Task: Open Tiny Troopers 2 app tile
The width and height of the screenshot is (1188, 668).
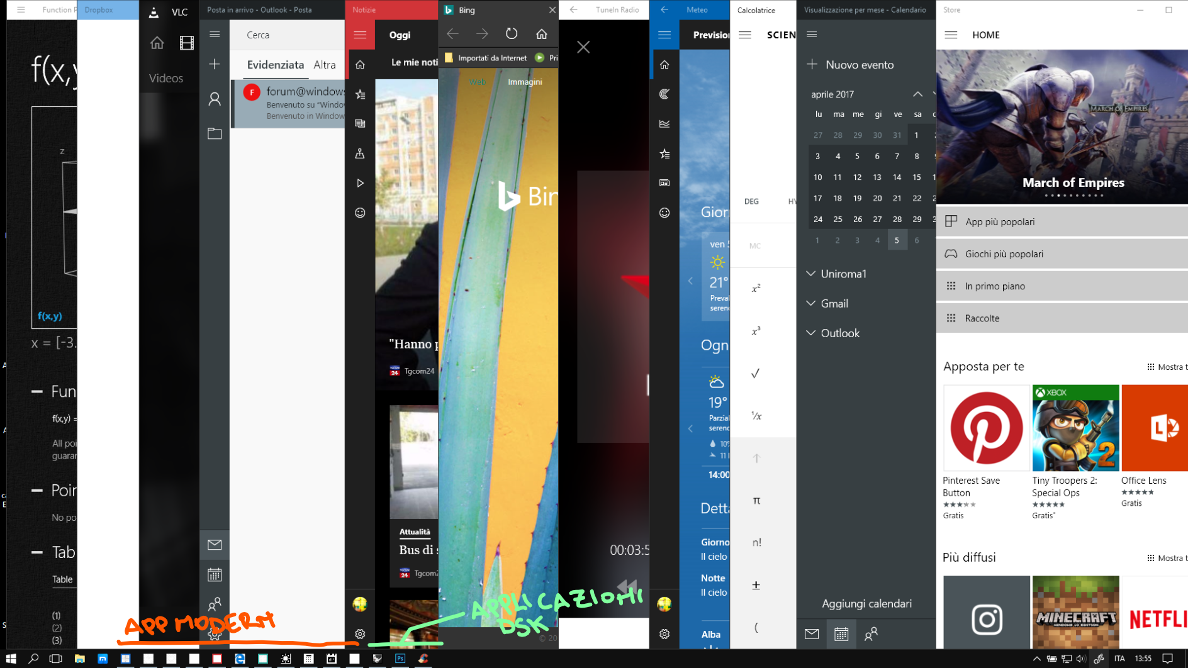Action: [1075, 453]
